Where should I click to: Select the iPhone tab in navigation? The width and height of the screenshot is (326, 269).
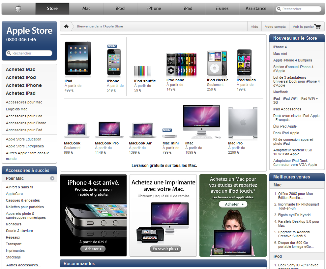(154, 9)
